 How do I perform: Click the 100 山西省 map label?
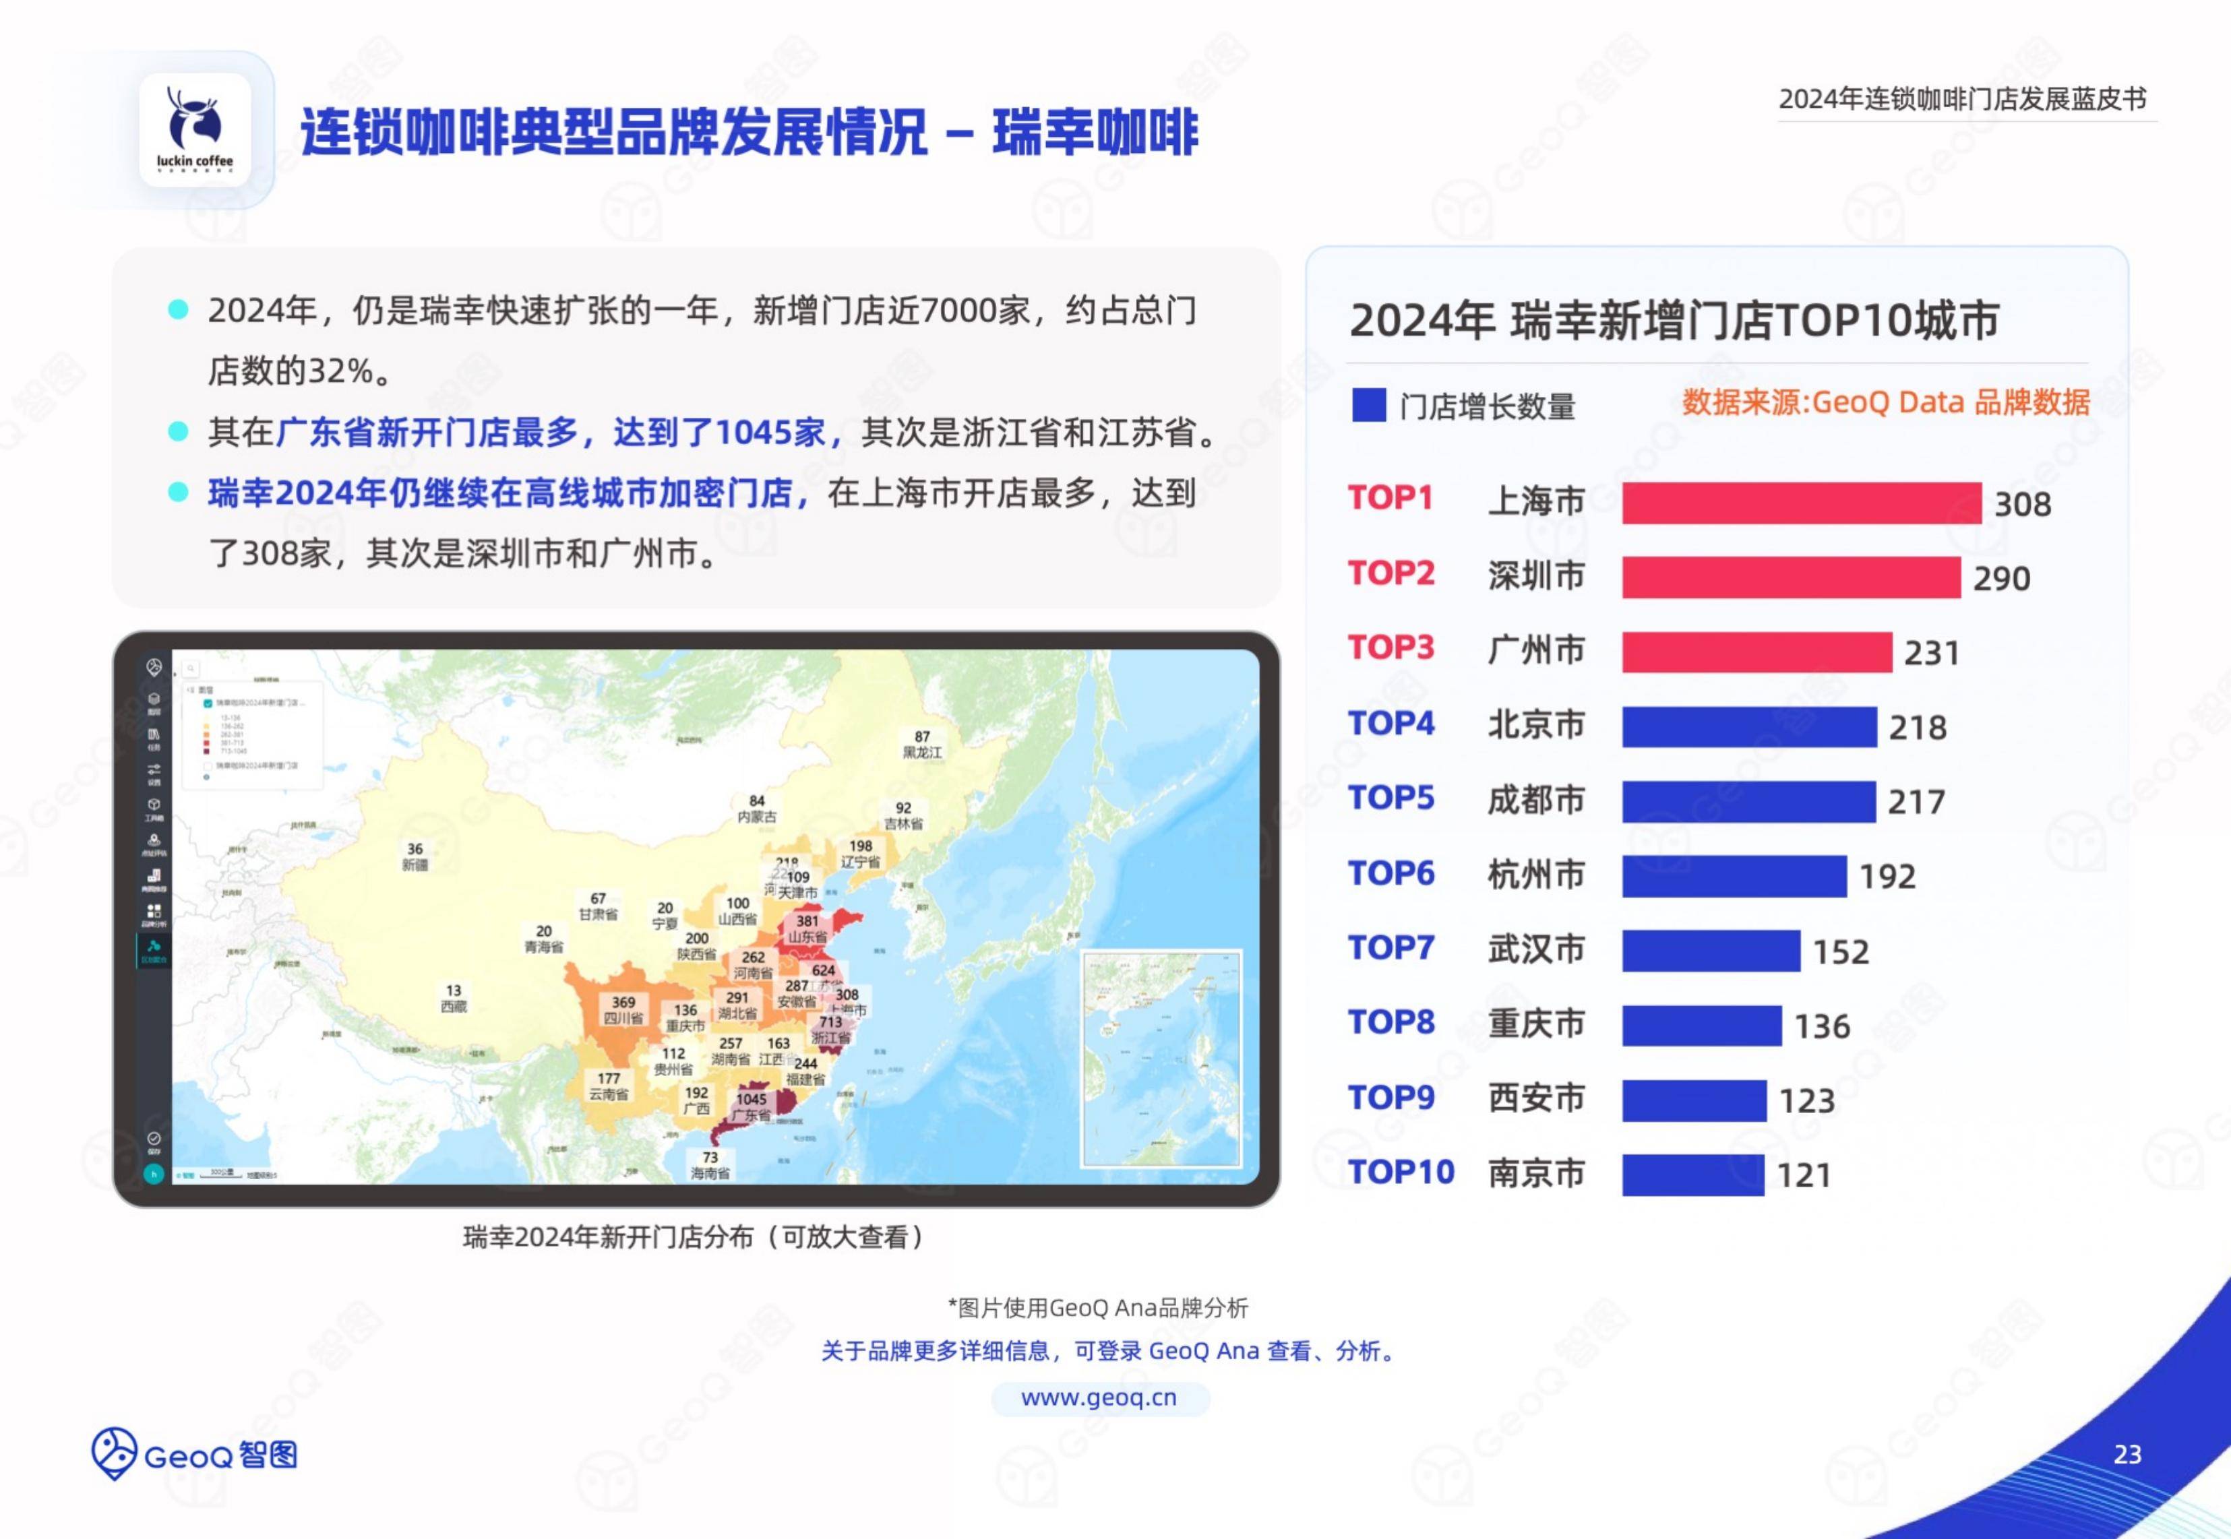[x=738, y=911]
